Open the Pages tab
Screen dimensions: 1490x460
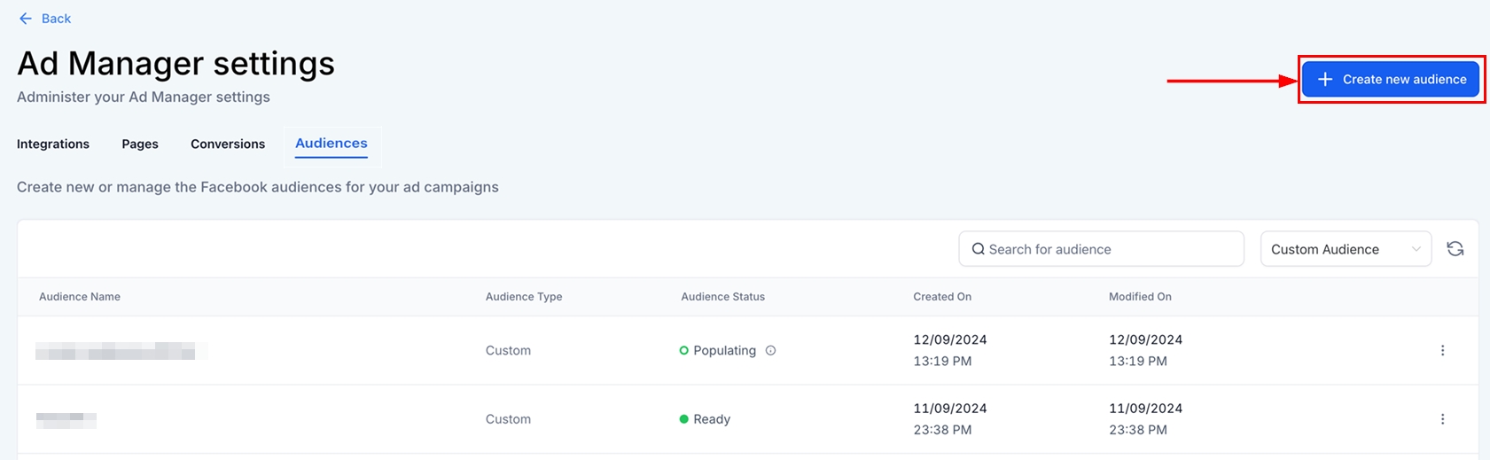(x=140, y=144)
